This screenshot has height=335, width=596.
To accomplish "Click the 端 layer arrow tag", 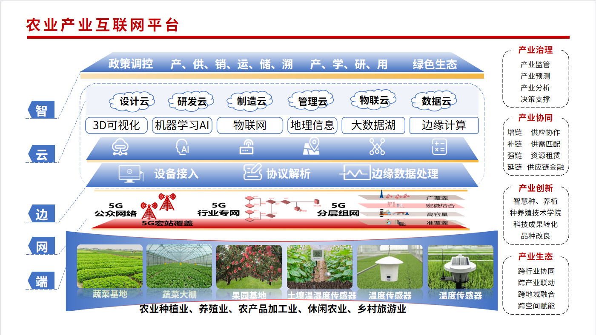I will click(x=41, y=281).
